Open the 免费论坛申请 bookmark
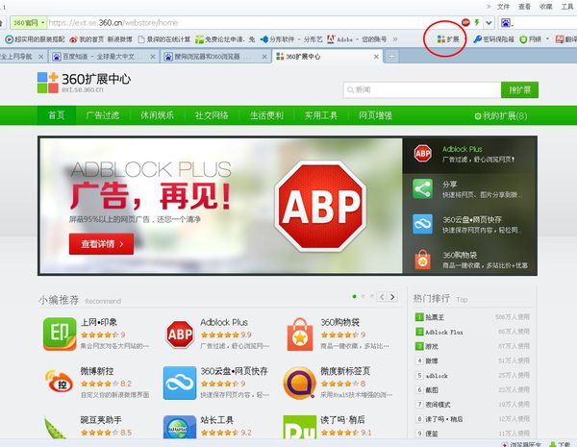Viewport: 577px width, 447px height. point(224,39)
